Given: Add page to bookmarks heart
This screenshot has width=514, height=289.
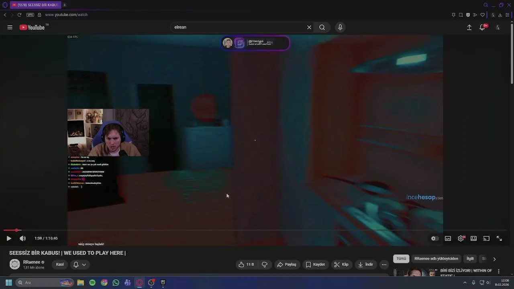Looking at the screenshot, I should pos(482,15).
